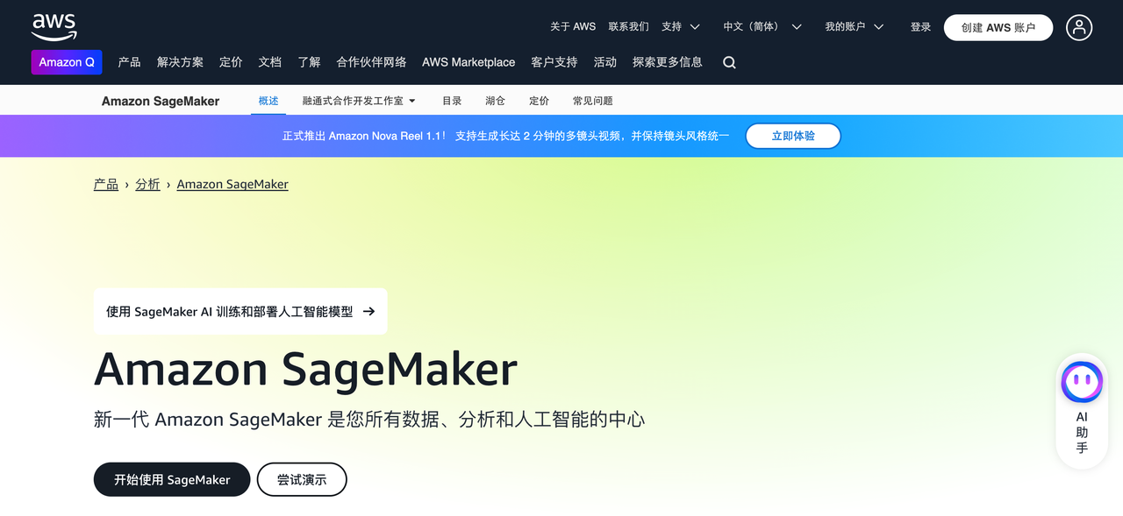Viewport: 1123px width, 516px height.
Task: Open the 中文（简体） language dropdown
Action: (762, 27)
